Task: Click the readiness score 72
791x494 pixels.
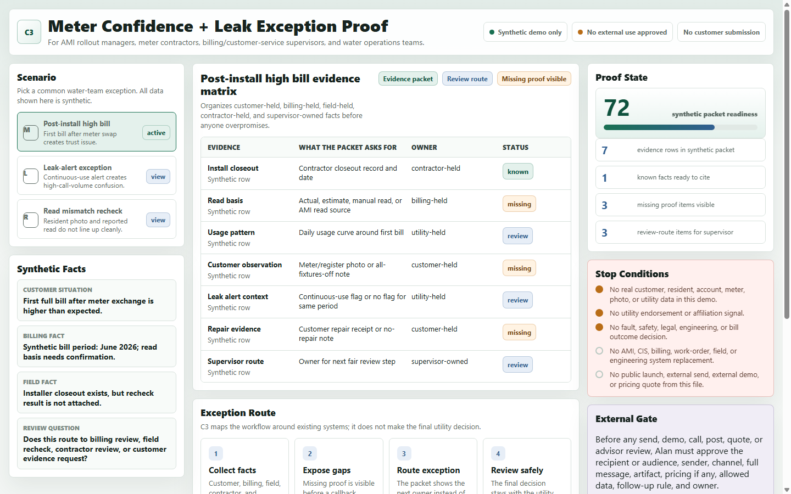Action: [617, 108]
